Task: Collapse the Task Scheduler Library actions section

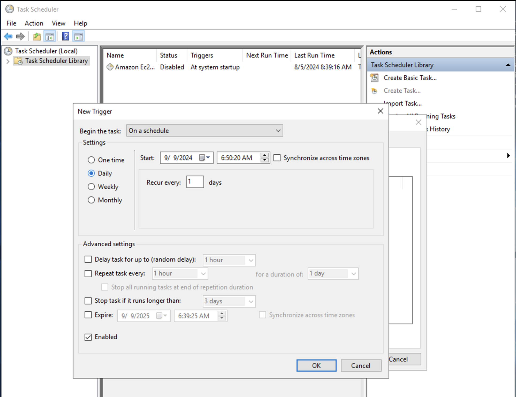Action: 508,65
